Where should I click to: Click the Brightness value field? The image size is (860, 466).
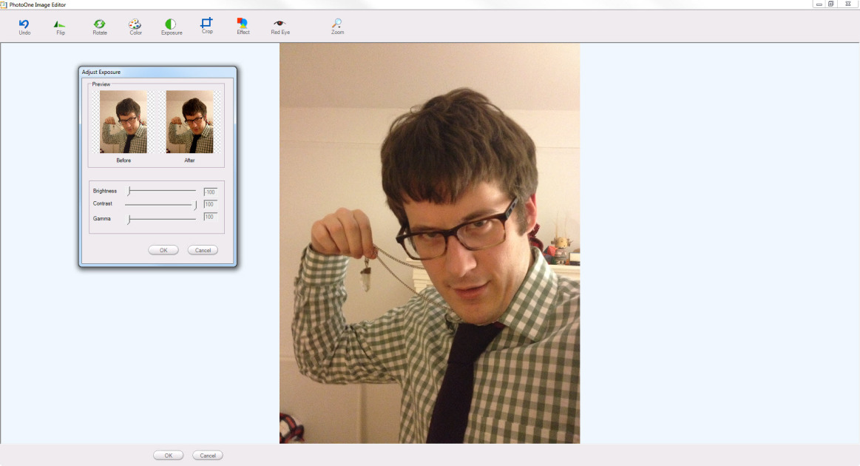(210, 192)
